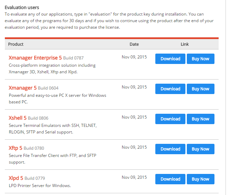
Task: Download Xlpd 5 printer server
Action: (170, 179)
